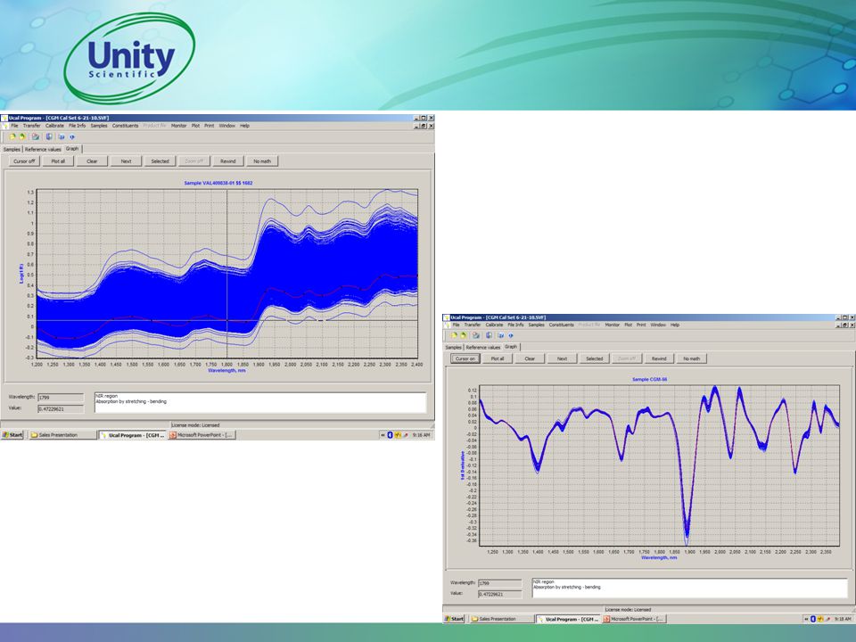This screenshot has width=856, height=642.
Task: Click the blue book icon in Log(1/R) window toolbar
Action: (49, 136)
